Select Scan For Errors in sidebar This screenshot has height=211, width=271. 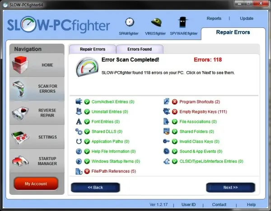coord(37,88)
